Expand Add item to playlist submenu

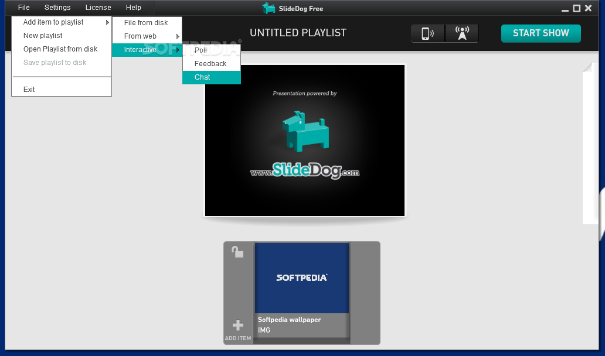(x=62, y=22)
